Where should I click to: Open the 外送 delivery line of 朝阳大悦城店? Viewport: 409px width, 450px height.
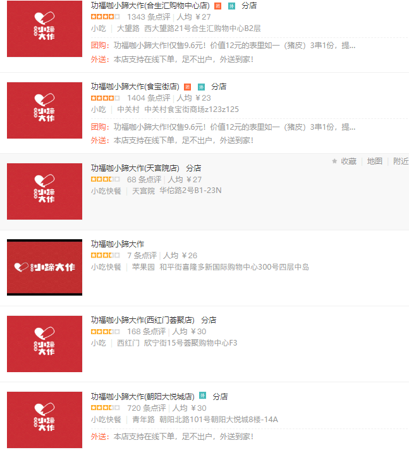[x=172, y=437]
